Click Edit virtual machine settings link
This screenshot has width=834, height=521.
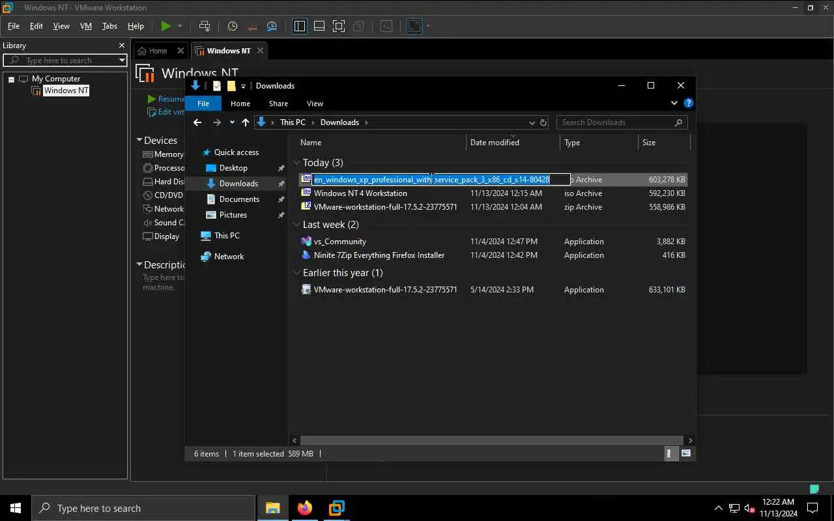(165, 112)
